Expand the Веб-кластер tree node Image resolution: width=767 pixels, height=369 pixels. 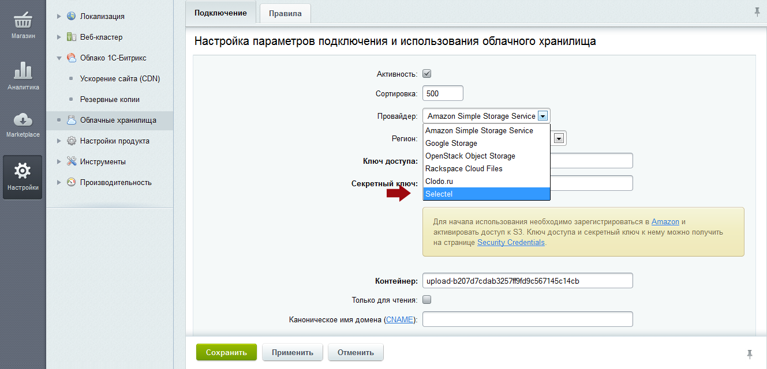[59, 37]
